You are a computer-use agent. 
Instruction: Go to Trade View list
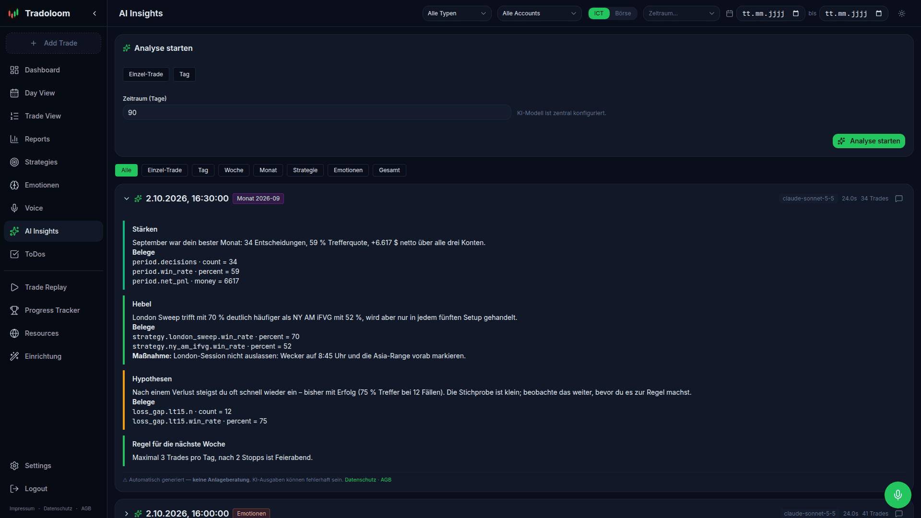click(53, 116)
